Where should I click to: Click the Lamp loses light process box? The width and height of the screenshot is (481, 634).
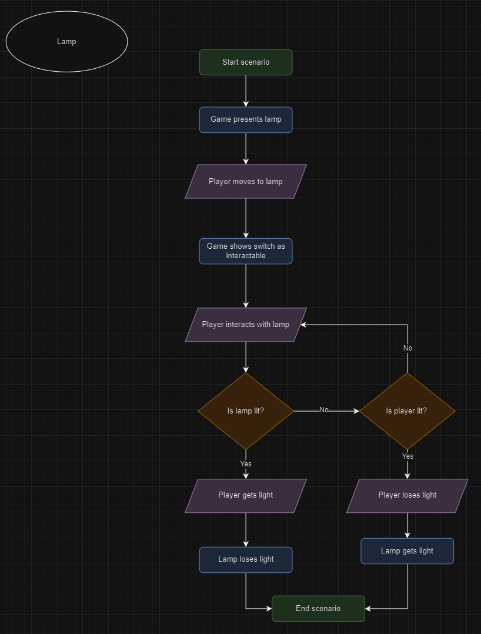point(245,559)
